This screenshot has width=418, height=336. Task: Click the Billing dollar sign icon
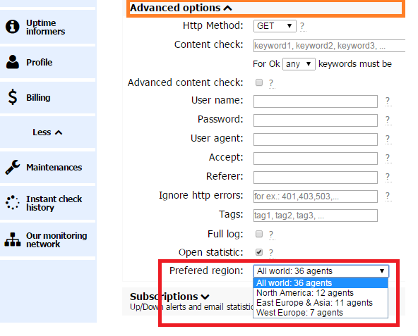[13, 97]
